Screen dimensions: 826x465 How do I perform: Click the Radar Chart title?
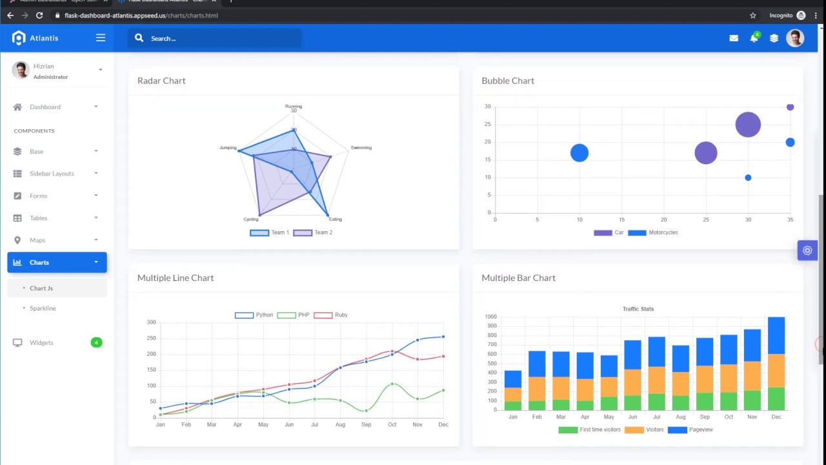coord(161,81)
